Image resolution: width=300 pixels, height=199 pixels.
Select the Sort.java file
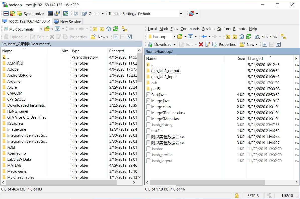(x=158, y=95)
